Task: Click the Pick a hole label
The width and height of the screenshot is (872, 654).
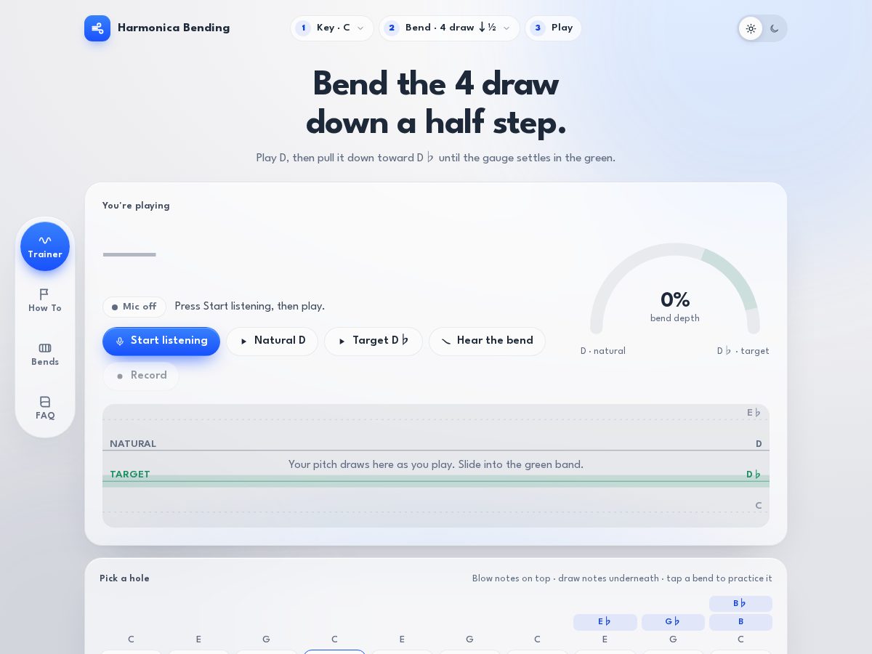Action: [x=124, y=578]
